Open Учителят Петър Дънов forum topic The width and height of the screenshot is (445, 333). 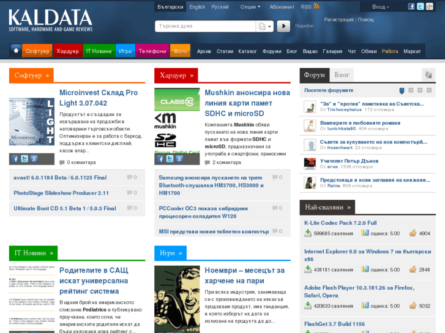pos(349,161)
